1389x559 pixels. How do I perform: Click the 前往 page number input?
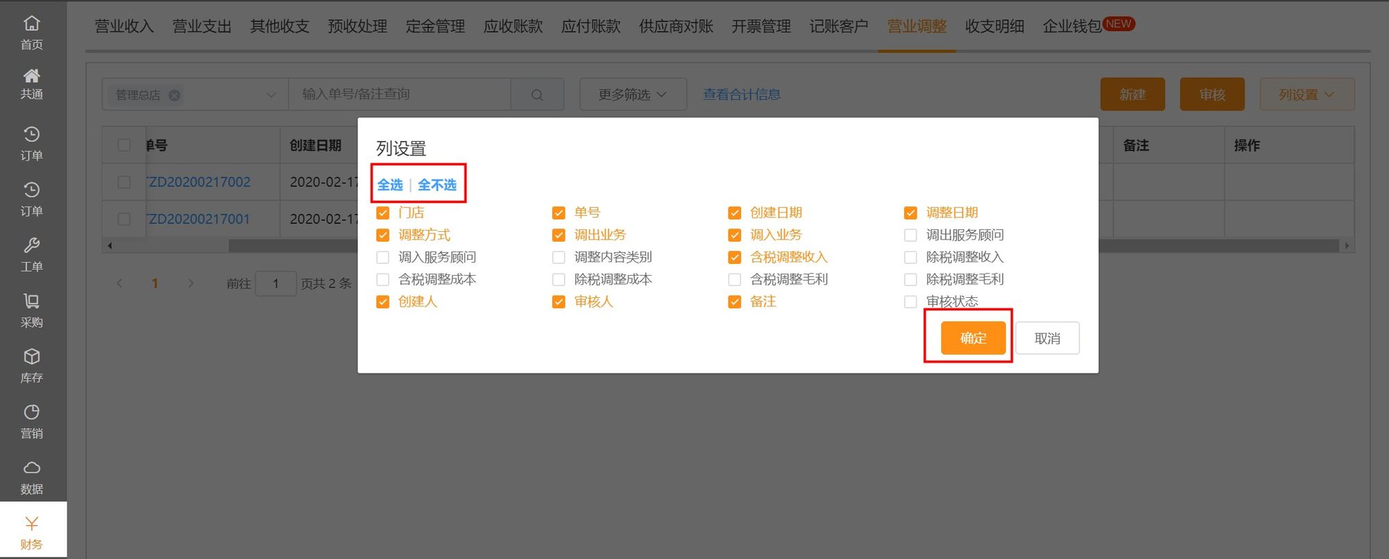pyautogui.click(x=276, y=283)
